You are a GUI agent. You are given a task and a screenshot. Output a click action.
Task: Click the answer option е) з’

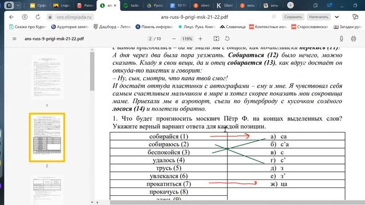pyautogui.click(x=278, y=176)
